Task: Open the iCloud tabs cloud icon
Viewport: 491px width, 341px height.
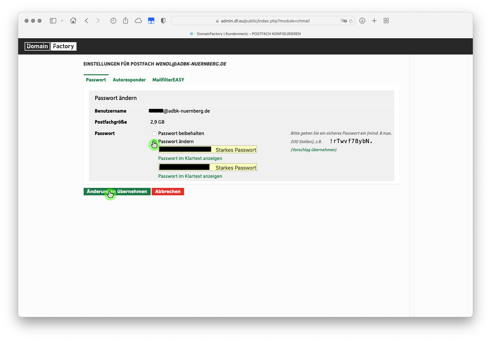Action: [x=138, y=21]
